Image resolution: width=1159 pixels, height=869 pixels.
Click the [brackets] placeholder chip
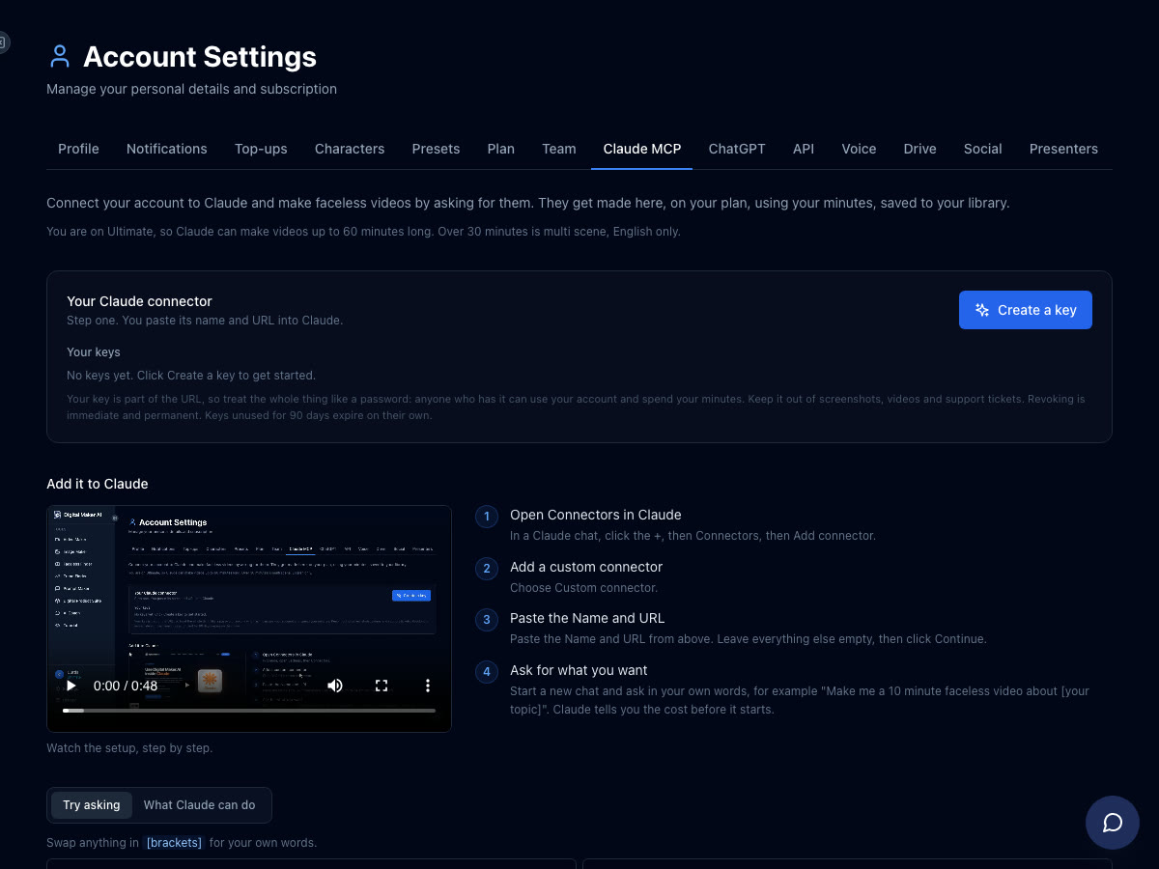pyautogui.click(x=174, y=843)
